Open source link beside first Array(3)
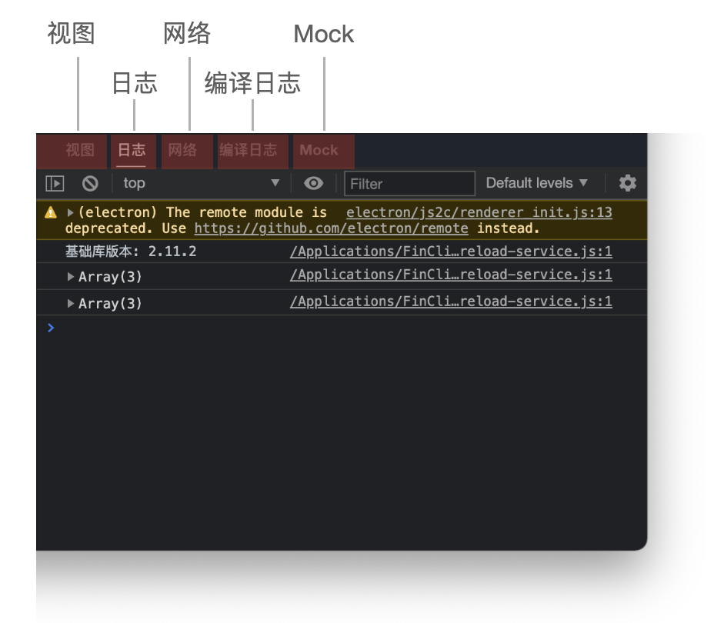The width and height of the screenshot is (714, 623). point(451,275)
